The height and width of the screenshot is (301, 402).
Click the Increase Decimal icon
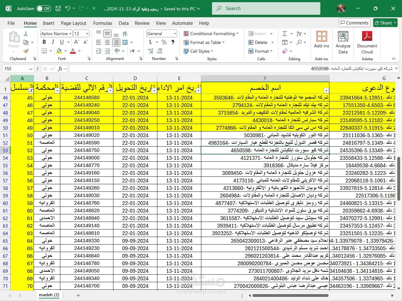tap(150, 51)
